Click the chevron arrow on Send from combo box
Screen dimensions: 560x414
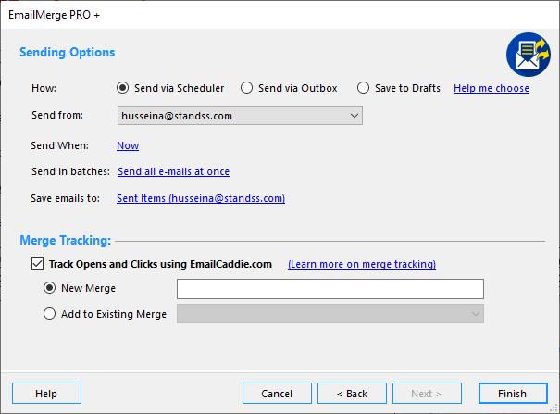pos(355,116)
